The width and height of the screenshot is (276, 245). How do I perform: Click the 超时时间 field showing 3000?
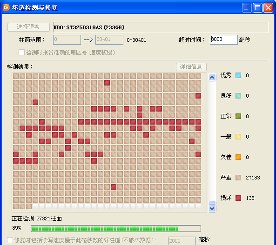(x=223, y=40)
